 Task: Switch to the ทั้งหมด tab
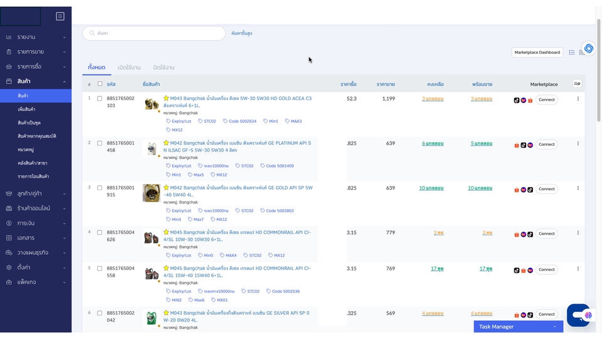point(97,68)
